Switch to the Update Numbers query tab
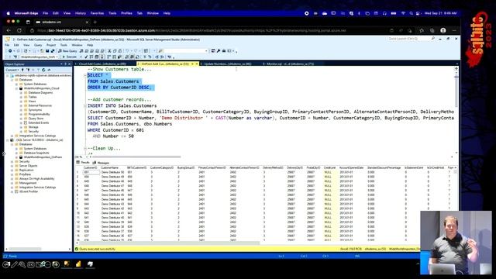The width and height of the screenshot is (496, 279). pos(227,64)
